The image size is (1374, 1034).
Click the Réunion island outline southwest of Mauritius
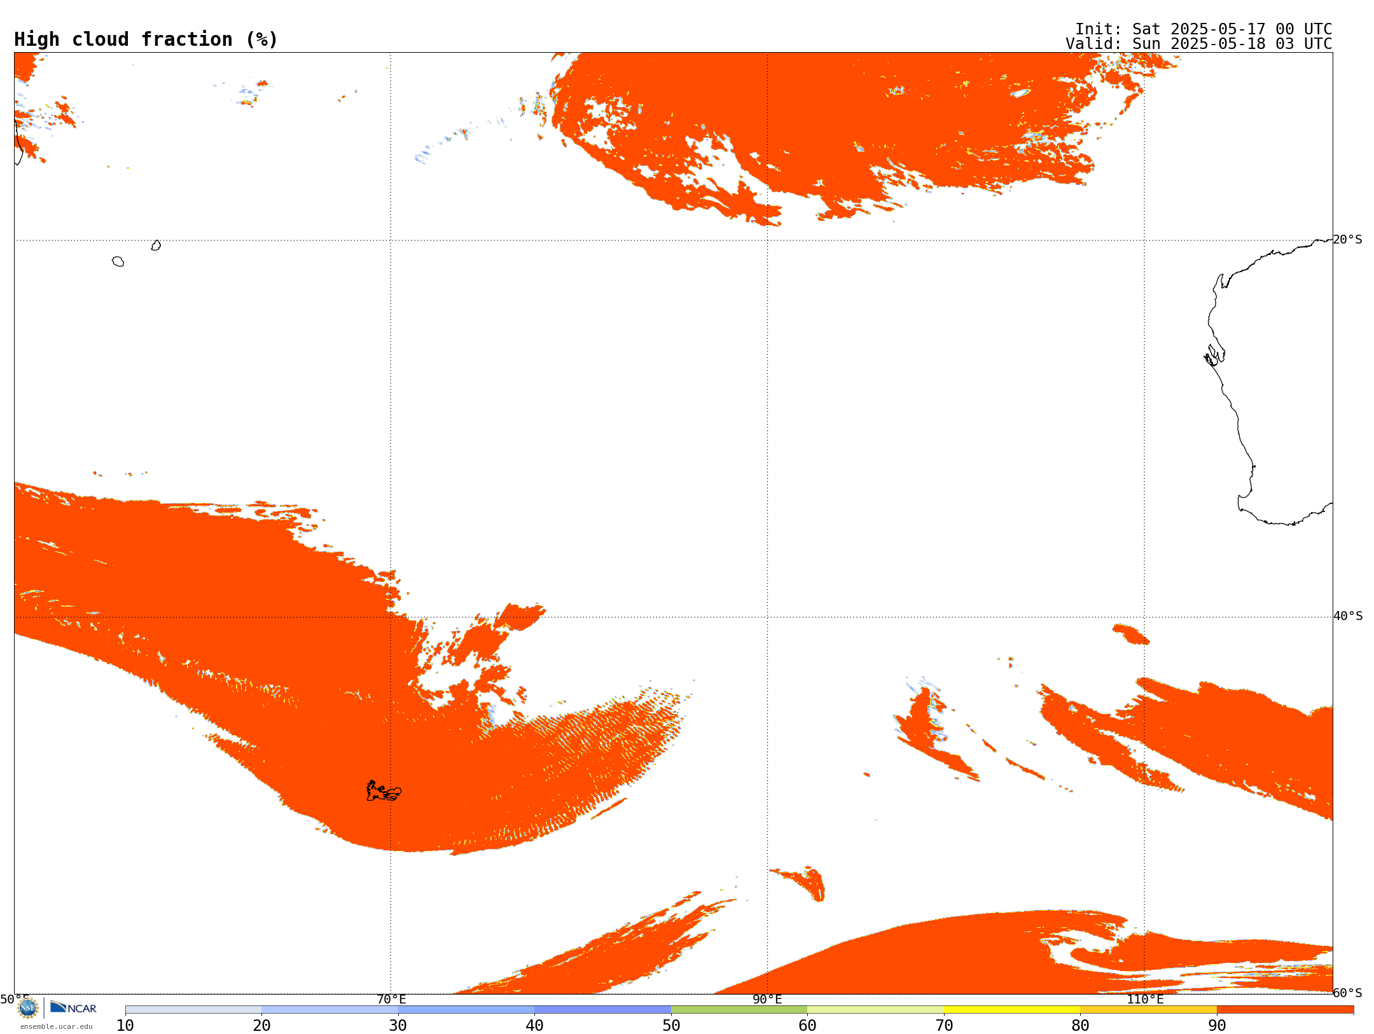click(118, 261)
